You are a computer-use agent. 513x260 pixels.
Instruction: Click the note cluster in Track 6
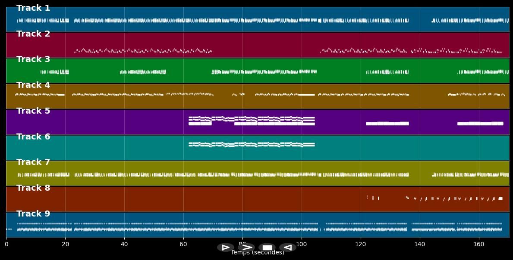tap(252, 145)
